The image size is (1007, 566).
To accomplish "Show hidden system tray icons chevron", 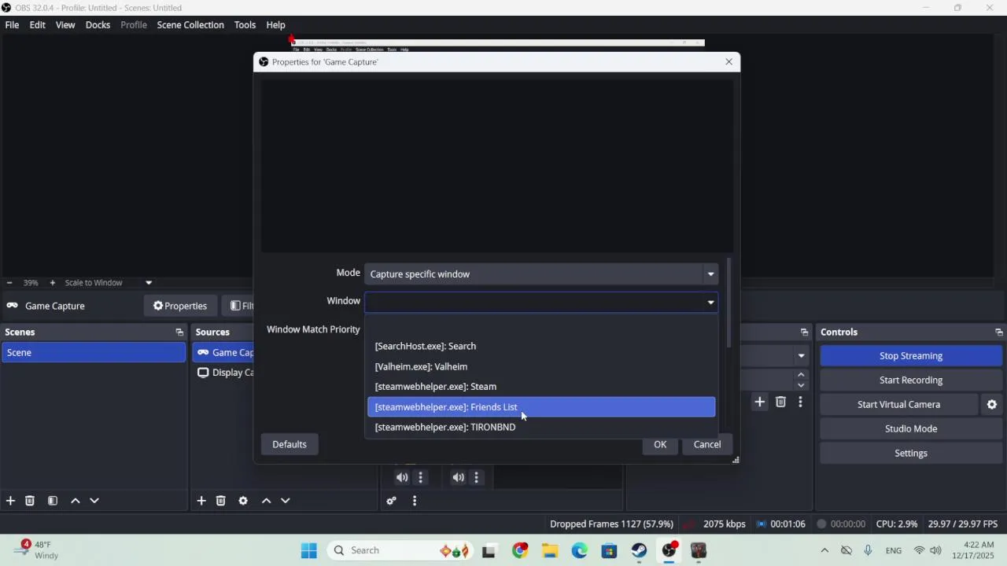I will [824, 550].
